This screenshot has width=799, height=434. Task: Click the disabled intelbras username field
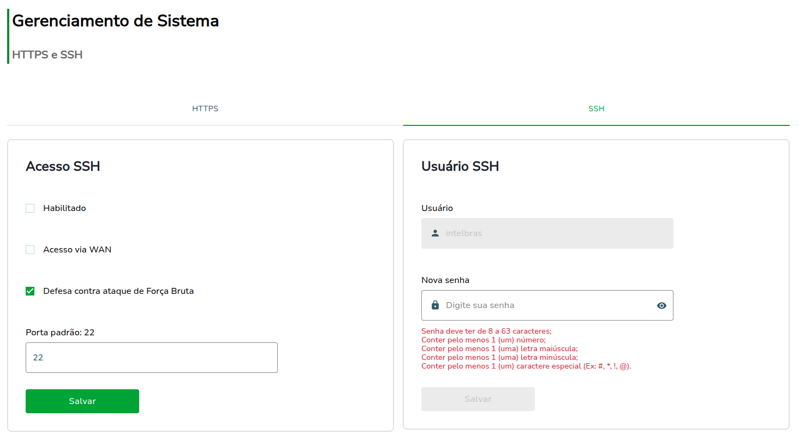(x=547, y=233)
